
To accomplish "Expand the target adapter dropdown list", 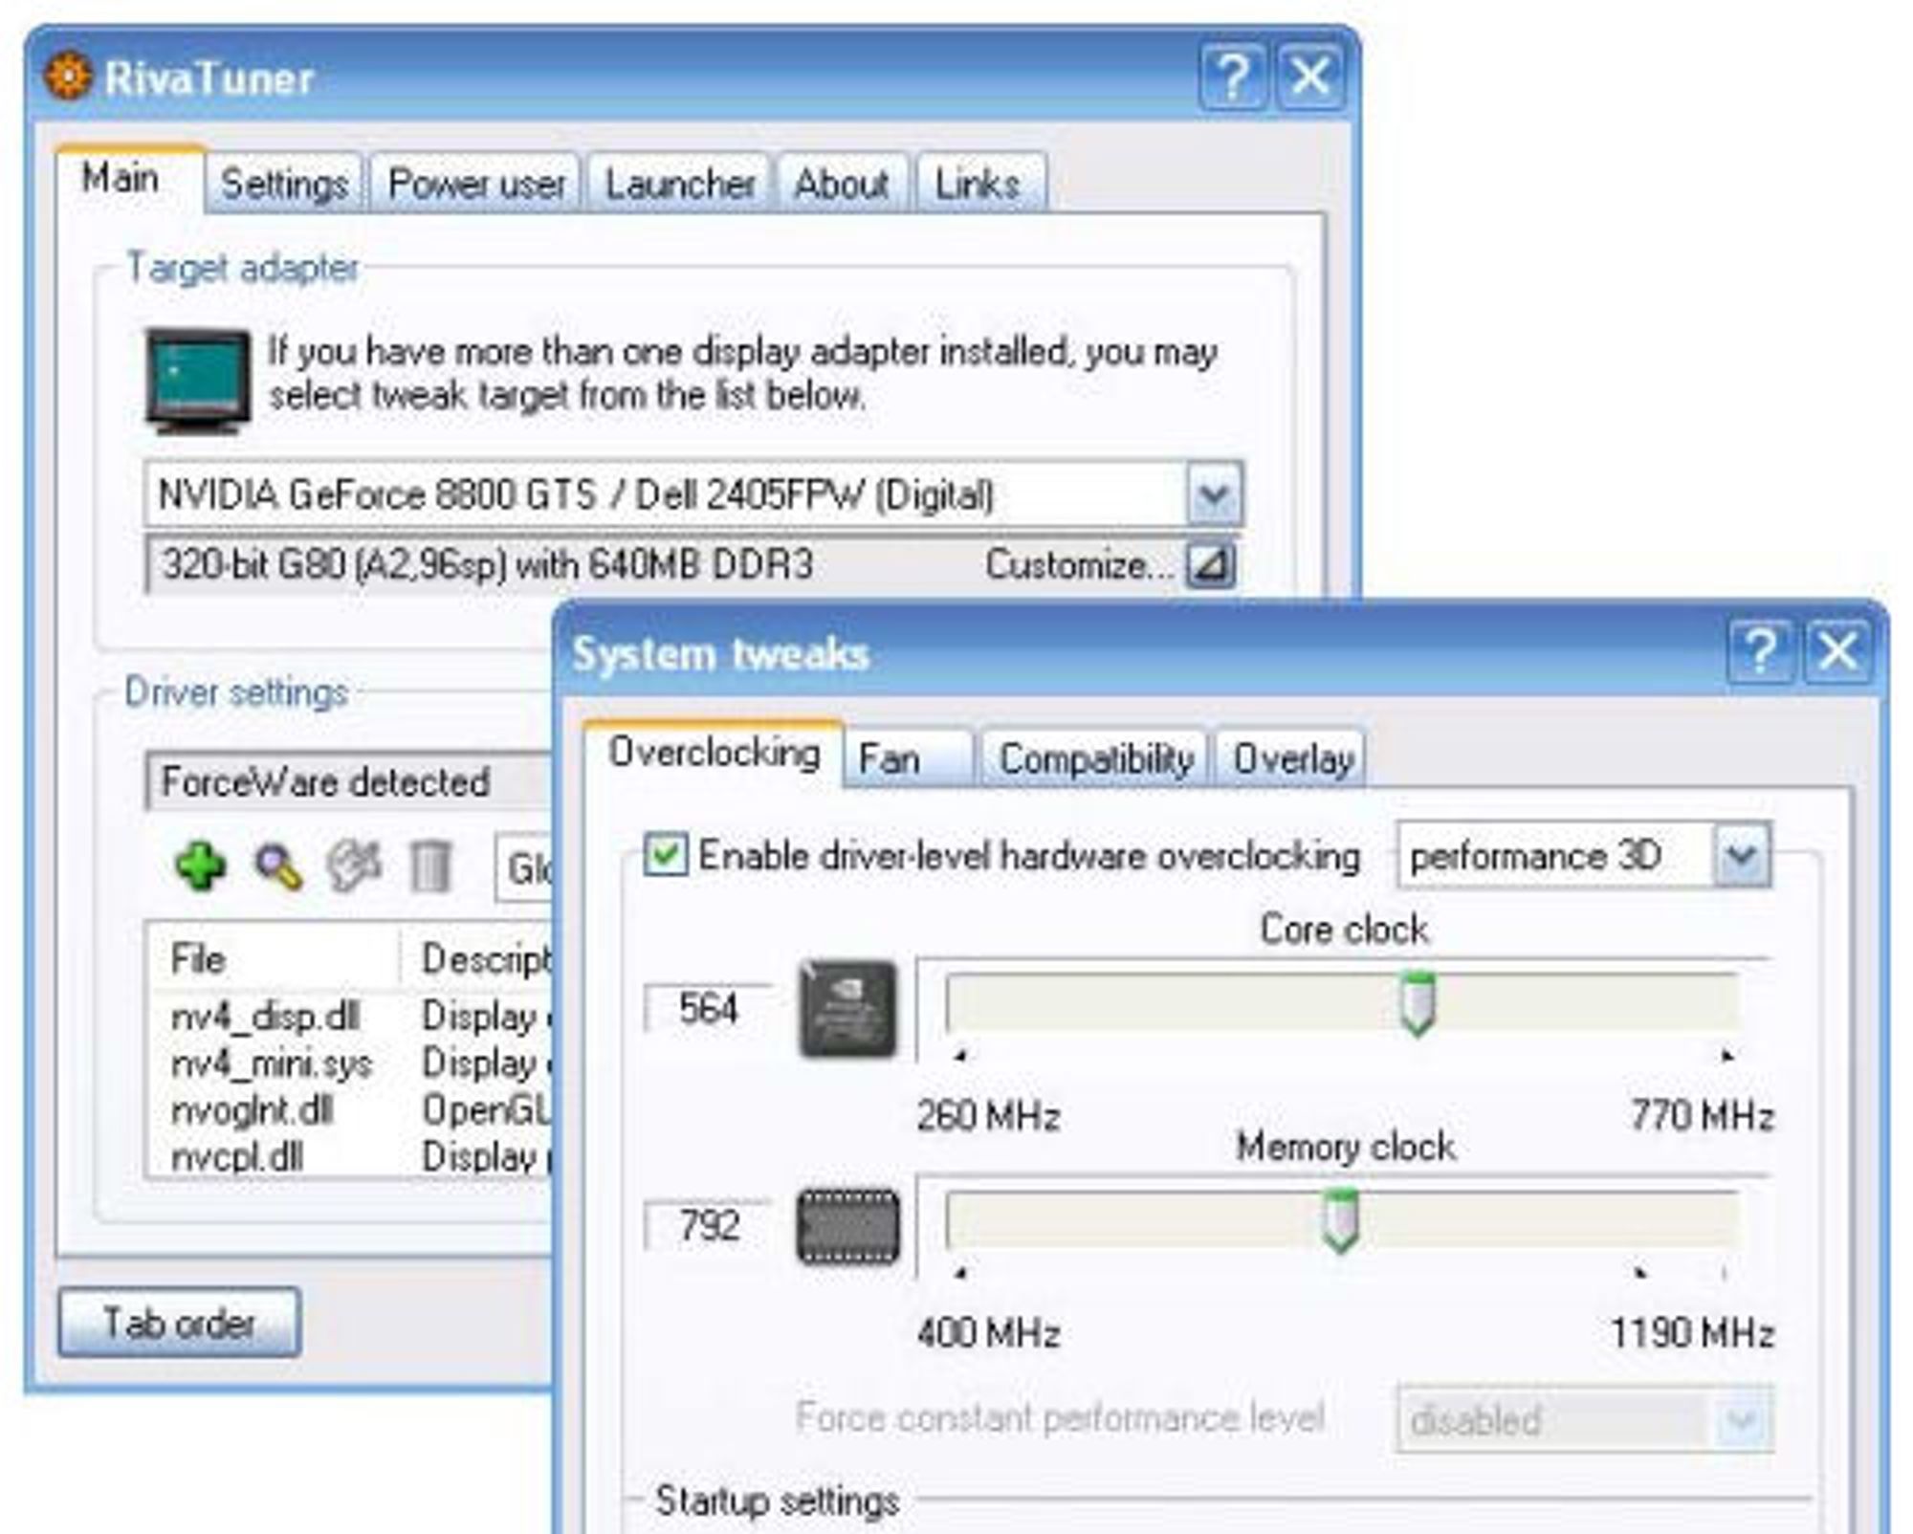I will click(1215, 494).
